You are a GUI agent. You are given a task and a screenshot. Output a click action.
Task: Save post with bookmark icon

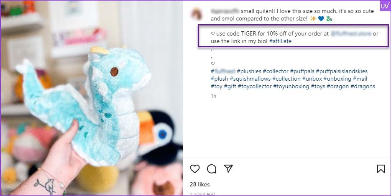point(381,169)
